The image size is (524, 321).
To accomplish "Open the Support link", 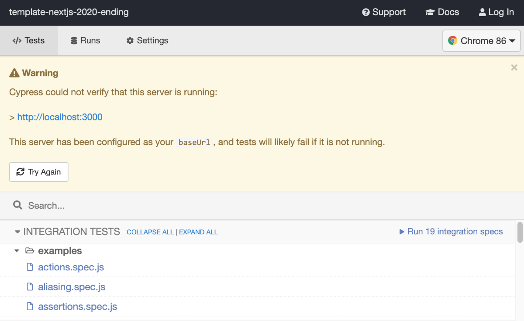I will coord(384,12).
